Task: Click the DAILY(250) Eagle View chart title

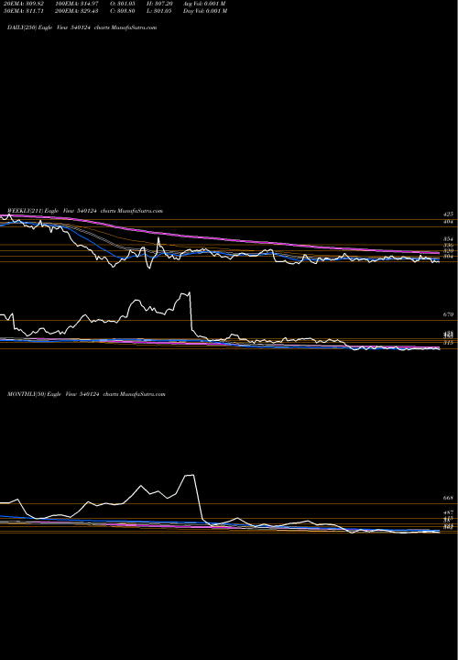Action: pos(82,27)
